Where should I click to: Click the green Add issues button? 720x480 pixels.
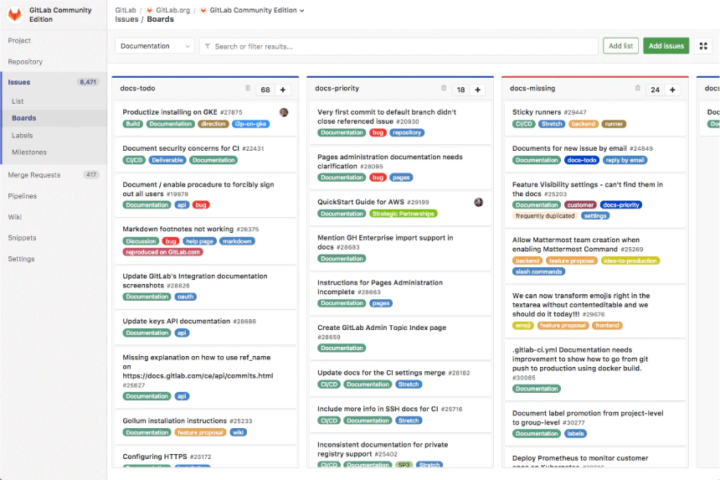coord(666,46)
